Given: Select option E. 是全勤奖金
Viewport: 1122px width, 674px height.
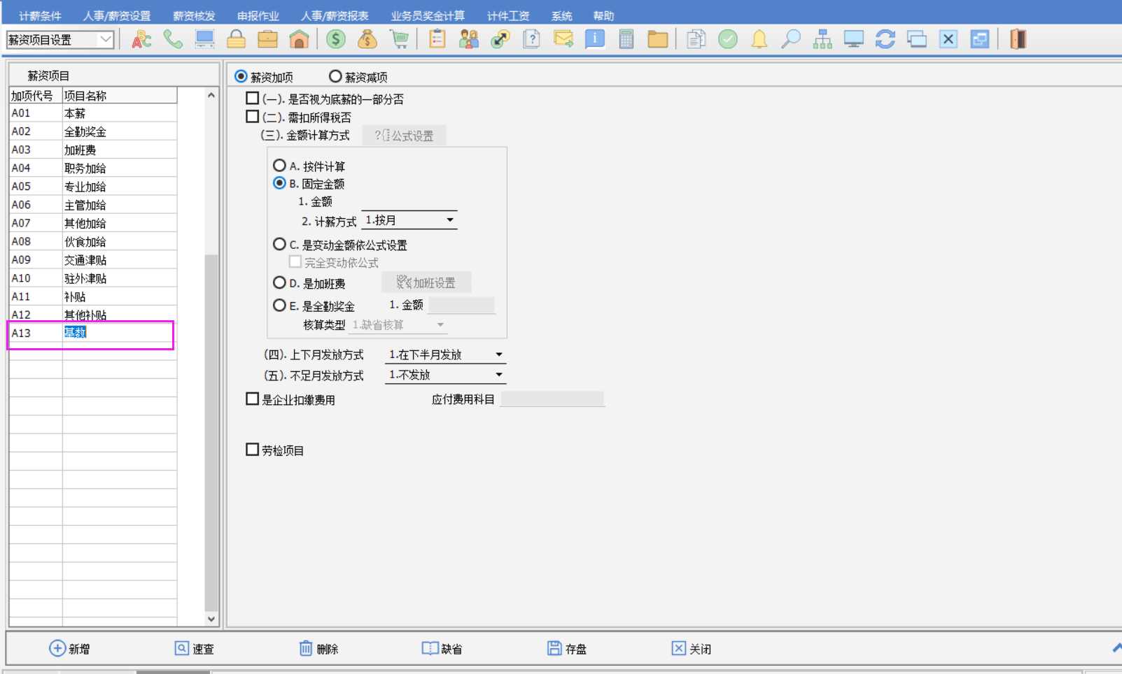Looking at the screenshot, I should tap(279, 306).
